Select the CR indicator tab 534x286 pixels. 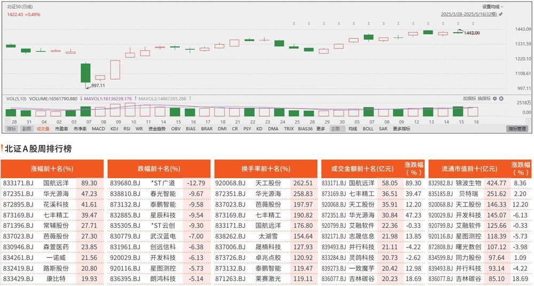(235, 129)
